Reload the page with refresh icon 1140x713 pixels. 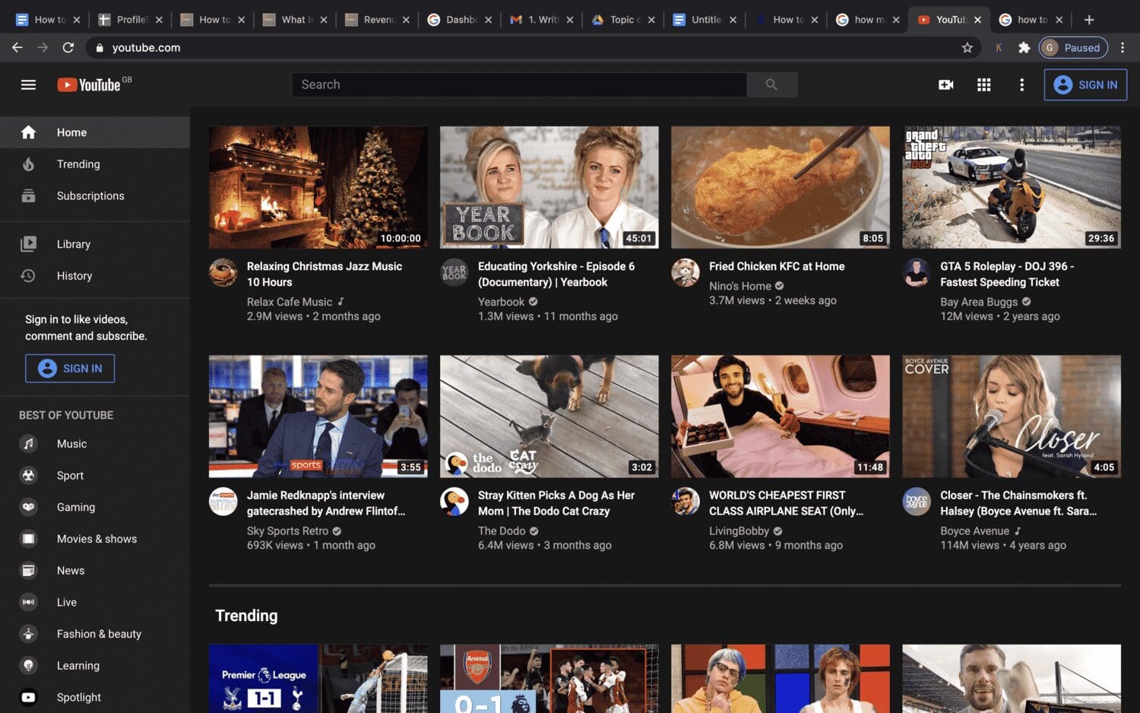tap(68, 47)
